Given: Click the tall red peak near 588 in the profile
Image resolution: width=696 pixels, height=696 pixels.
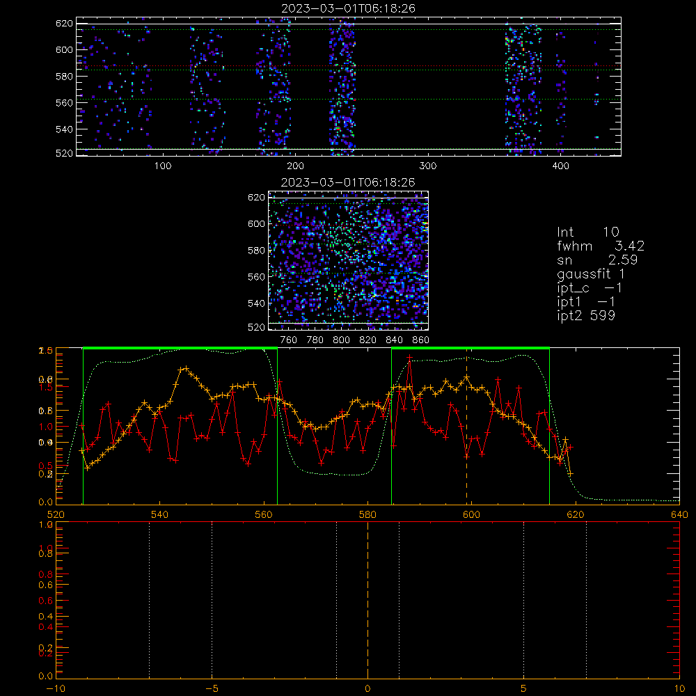Looking at the screenshot, I should (x=409, y=357).
